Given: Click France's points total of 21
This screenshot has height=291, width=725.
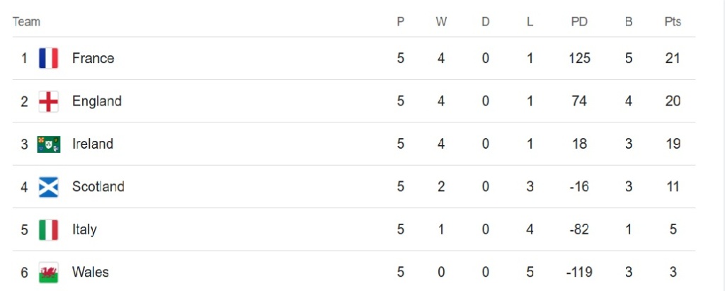Looking at the screenshot, I should (x=673, y=58).
